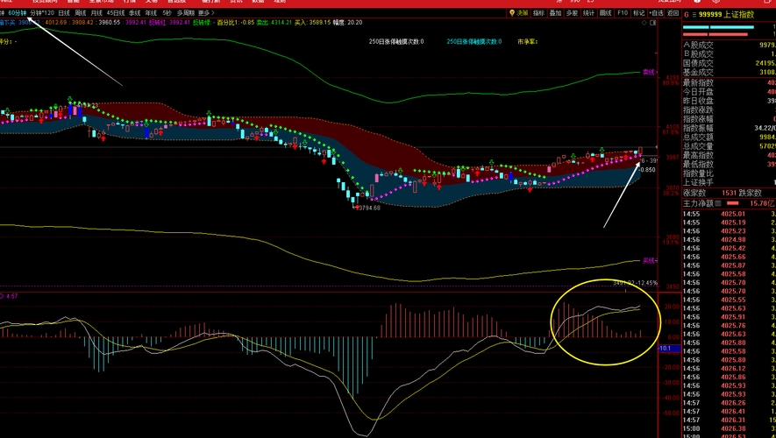Viewport: 776px width, 438px height.
Task: Click the 今日开盘 row
Action: point(729,92)
